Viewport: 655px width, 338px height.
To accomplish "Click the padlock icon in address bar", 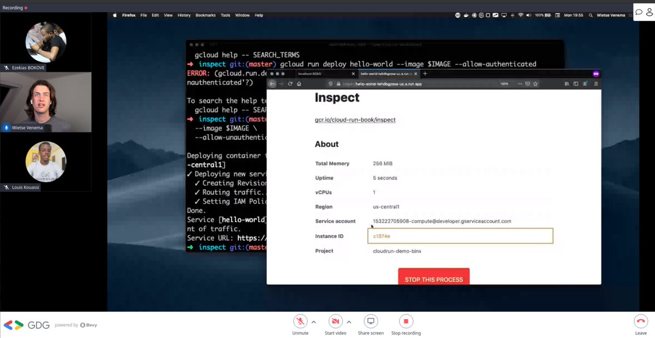I will pyautogui.click(x=338, y=84).
